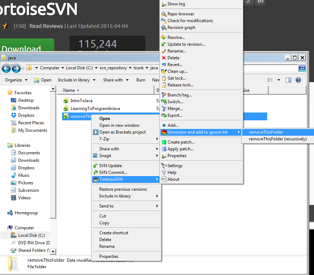Expand the Include in library dropdown
The image size is (314, 275).
[x=76, y=80]
